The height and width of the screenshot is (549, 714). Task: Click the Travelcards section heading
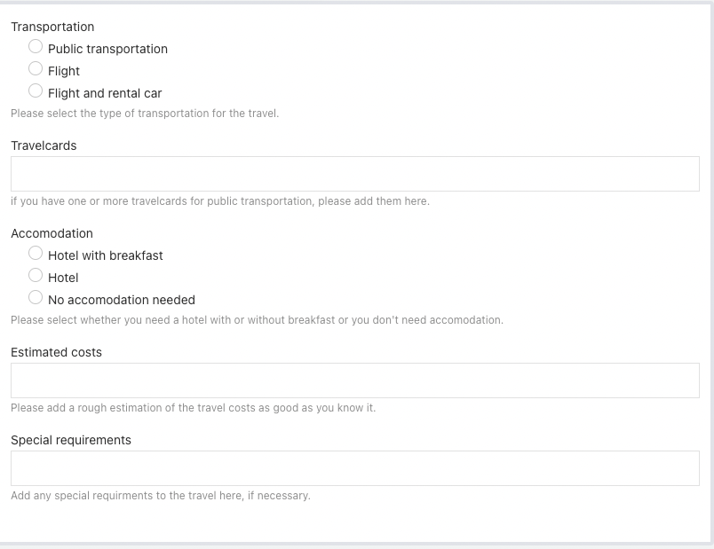43,145
